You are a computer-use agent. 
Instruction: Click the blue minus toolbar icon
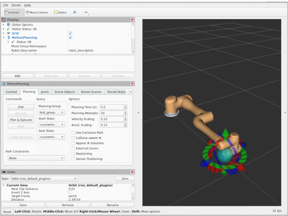point(86,12)
